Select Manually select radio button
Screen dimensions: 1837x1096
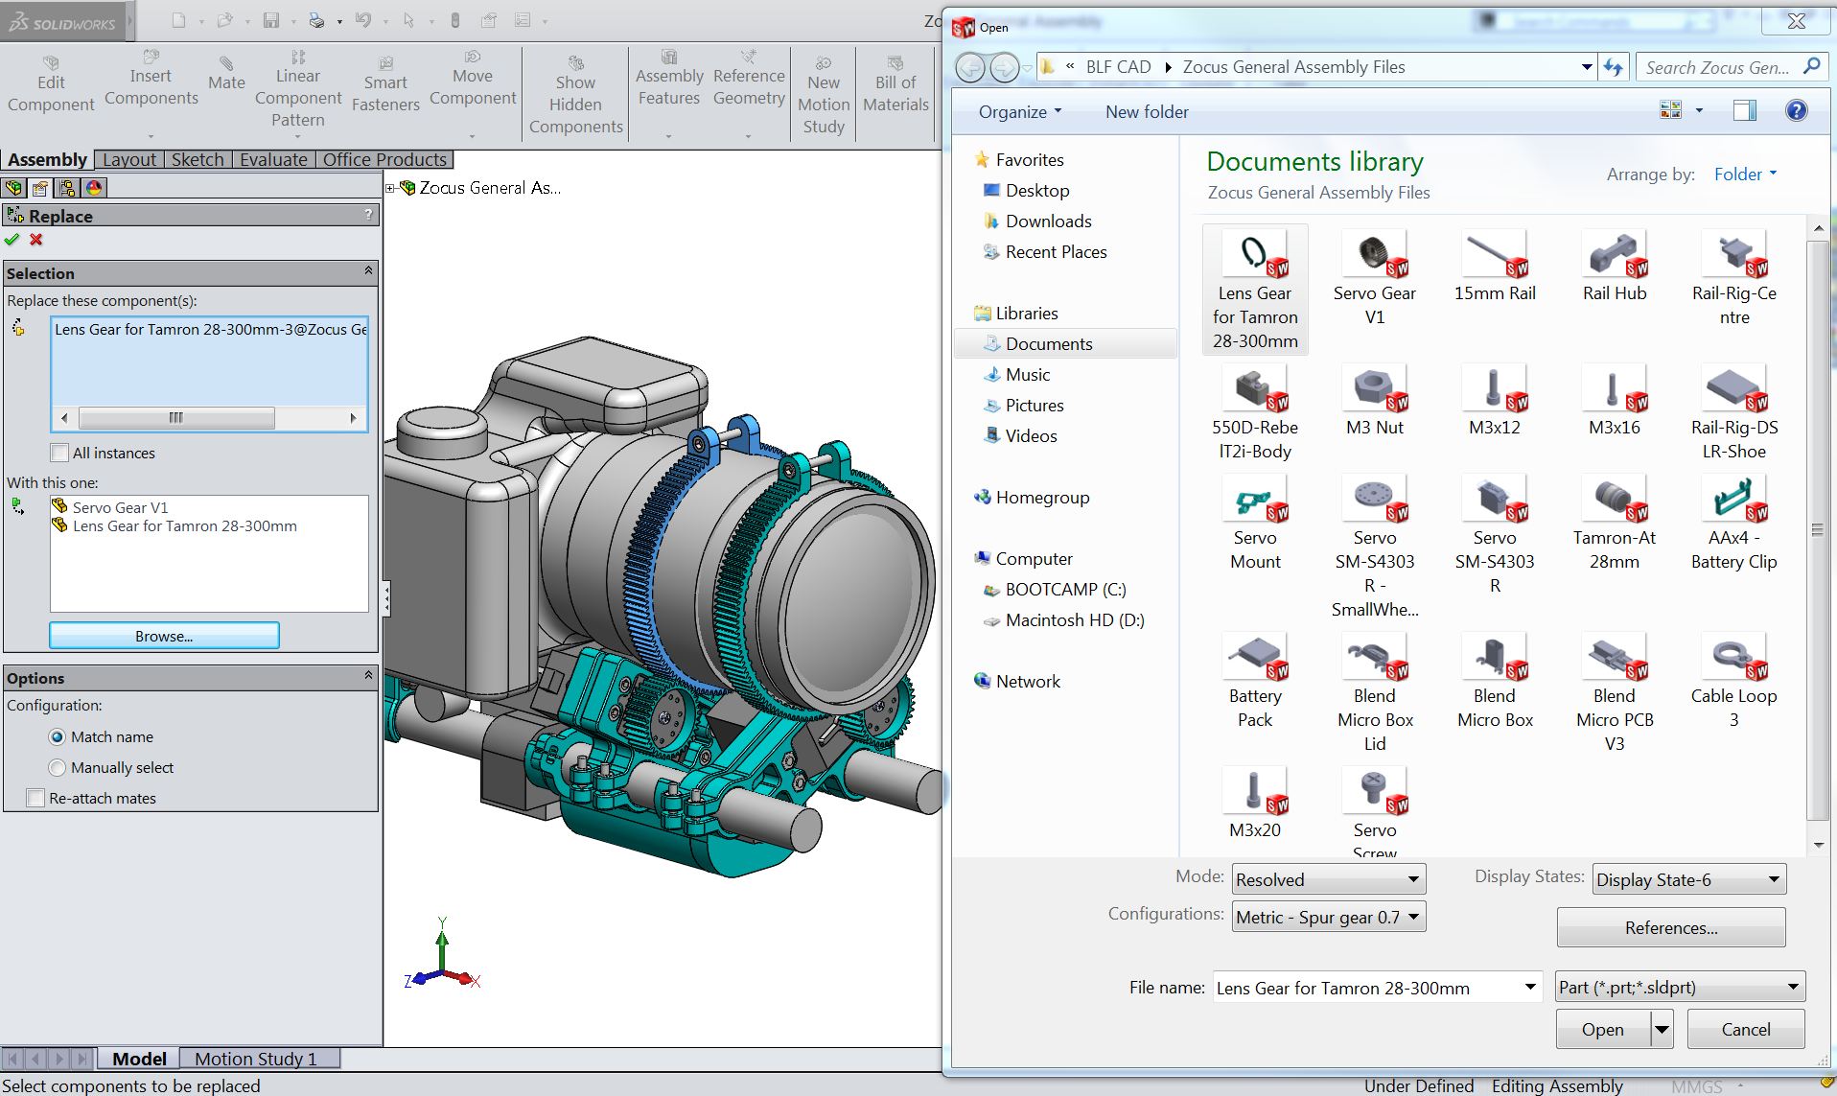point(58,767)
